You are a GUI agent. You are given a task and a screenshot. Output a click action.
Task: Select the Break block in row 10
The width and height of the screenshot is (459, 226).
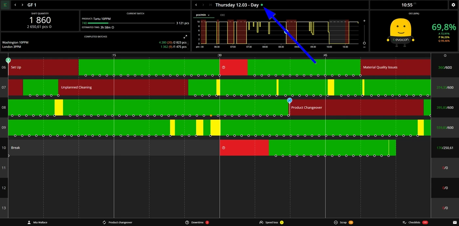tap(114, 148)
